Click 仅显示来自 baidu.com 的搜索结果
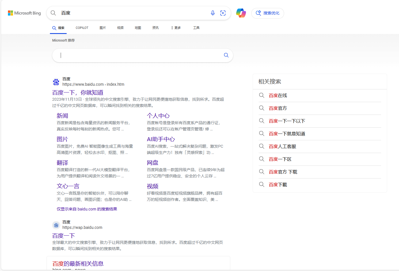Screen dimensions: 399x271 pos(87,209)
